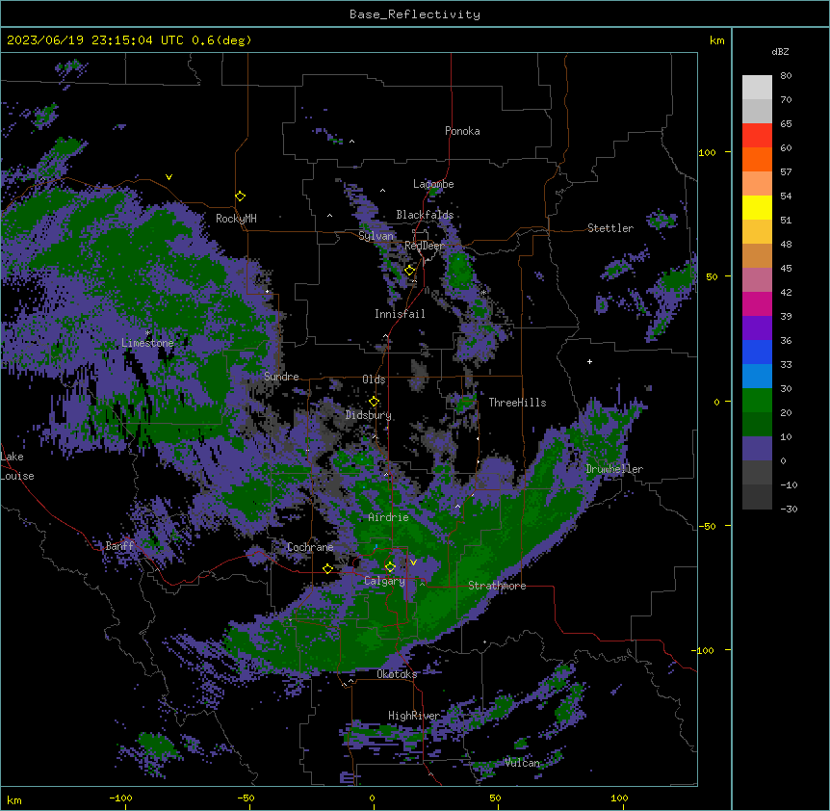830x811 pixels.
Task: Click the Sylvan label
Action: click(376, 236)
